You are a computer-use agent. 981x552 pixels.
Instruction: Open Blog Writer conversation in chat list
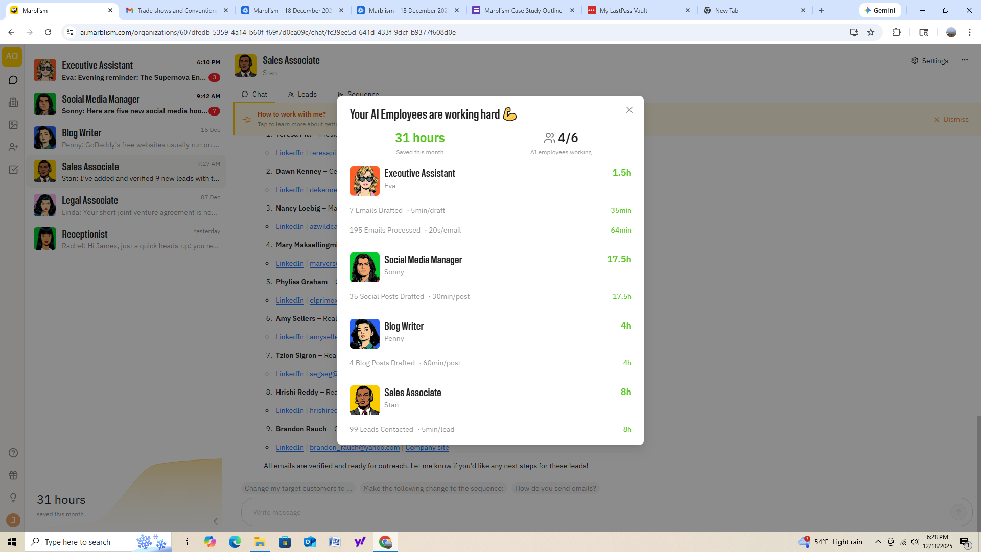coord(127,138)
